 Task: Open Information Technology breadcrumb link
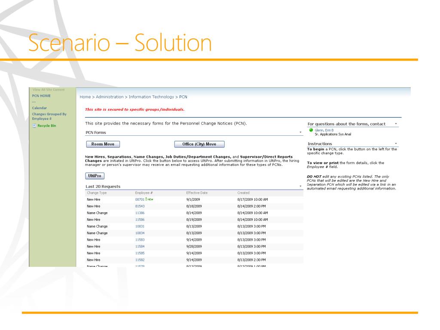coord(151,97)
